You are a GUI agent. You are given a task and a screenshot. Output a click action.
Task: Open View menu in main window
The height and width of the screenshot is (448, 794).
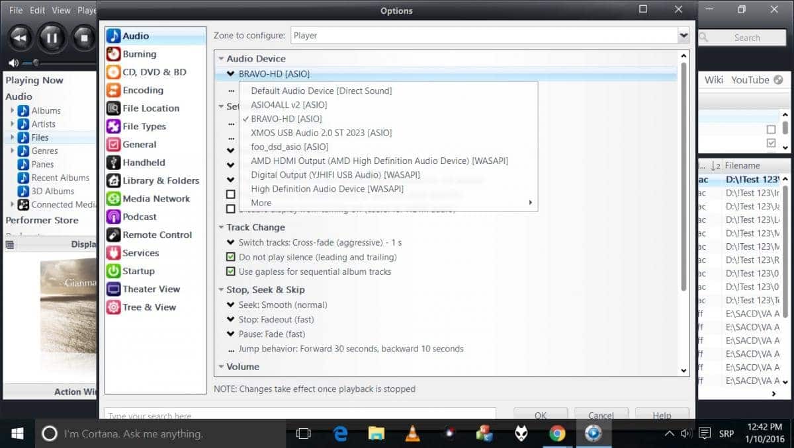pyautogui.click(x=61, y=11)
